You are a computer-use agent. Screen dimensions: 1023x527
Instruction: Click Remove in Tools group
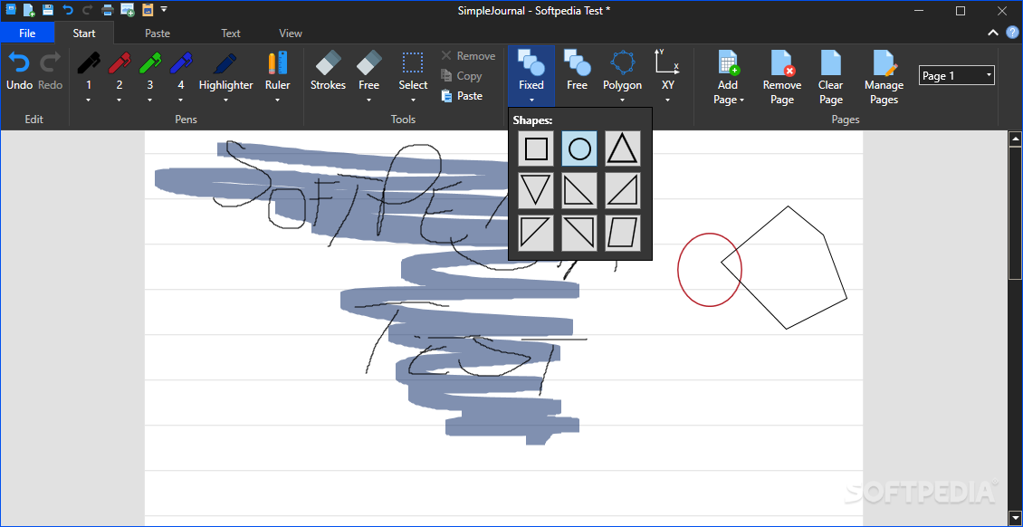tap(468, 56)
